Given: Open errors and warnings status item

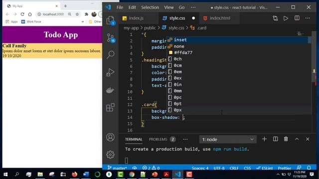Looking at the screenshot, I should pos(151,168).
